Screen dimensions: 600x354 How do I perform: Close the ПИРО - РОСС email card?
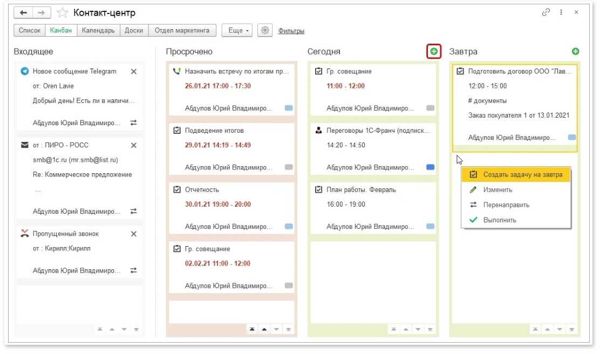134,145
